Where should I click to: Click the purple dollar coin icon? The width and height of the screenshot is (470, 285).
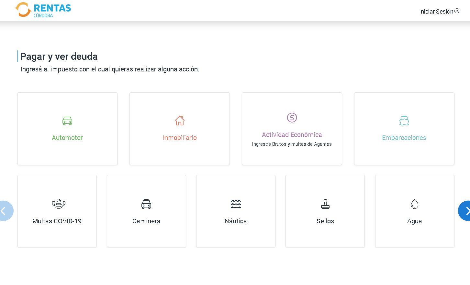pos(292,118)
